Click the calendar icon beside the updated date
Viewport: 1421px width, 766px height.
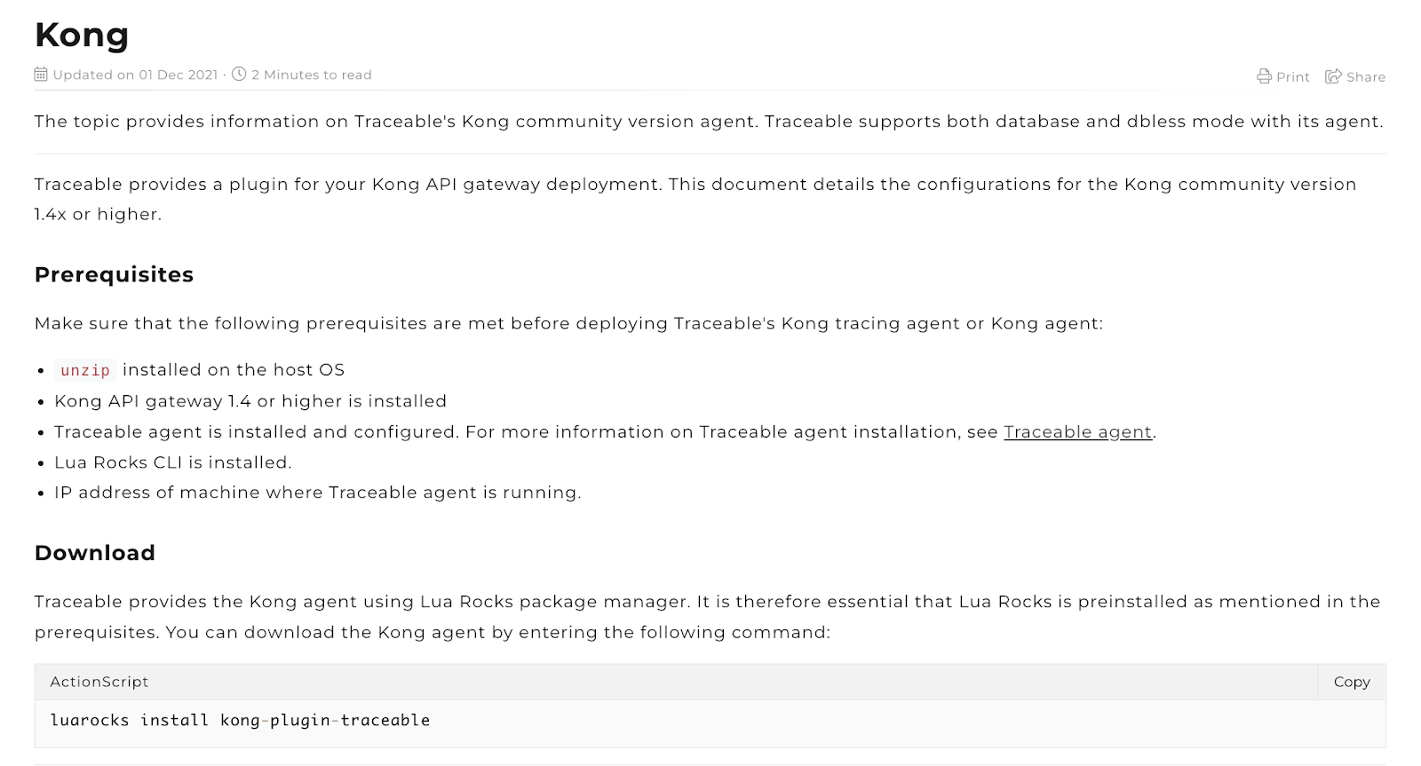pyautogui.click(x=41, y=75)
